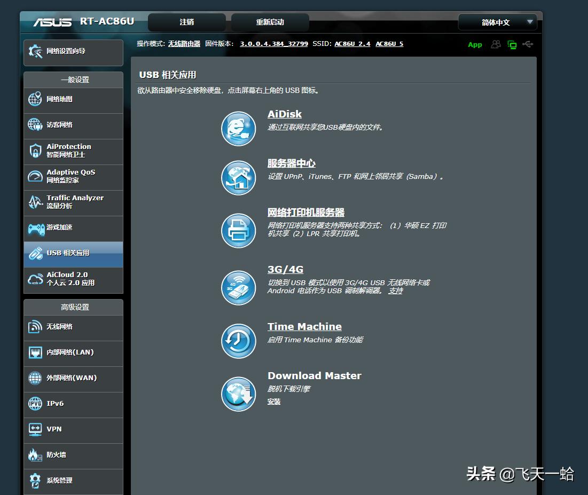The height and width of the screenshot is (495, 588).
Task: Open the Download Master globe icon
Action: point(238,394)
